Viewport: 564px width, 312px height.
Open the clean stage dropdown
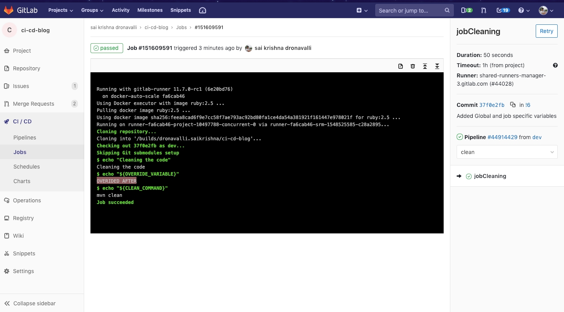507,152
